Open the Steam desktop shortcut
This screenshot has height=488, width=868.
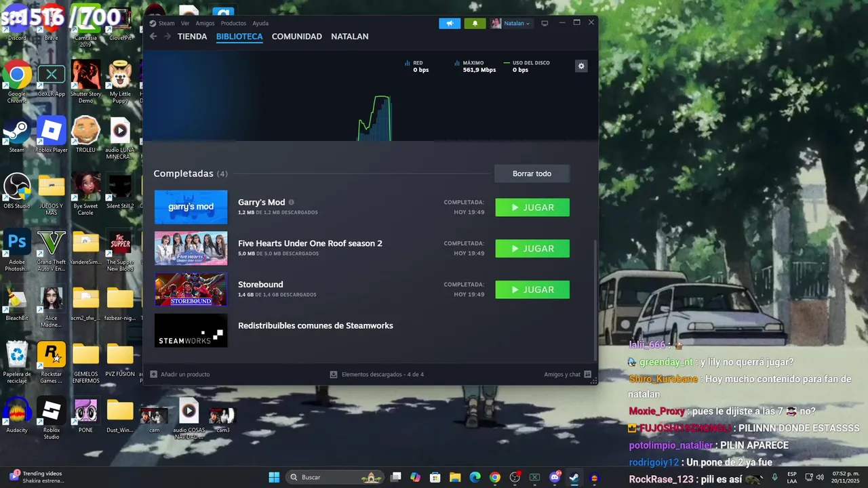[17, 136]
